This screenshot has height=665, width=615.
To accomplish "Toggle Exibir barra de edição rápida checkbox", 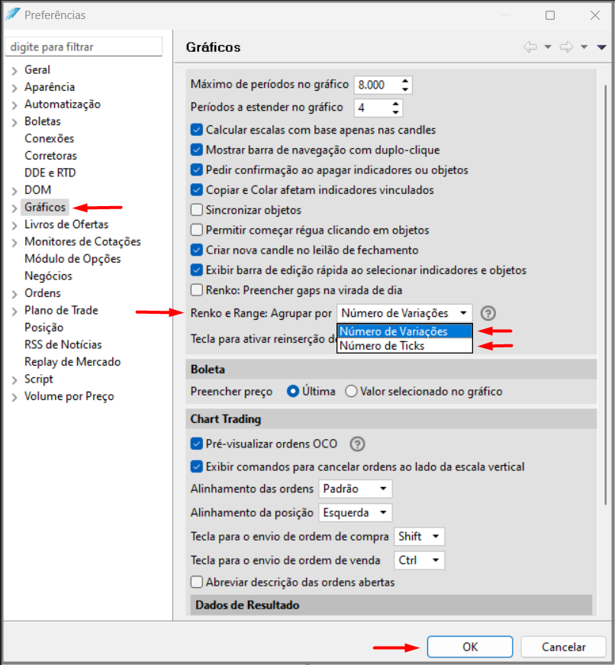I will [x=197, y=270].
